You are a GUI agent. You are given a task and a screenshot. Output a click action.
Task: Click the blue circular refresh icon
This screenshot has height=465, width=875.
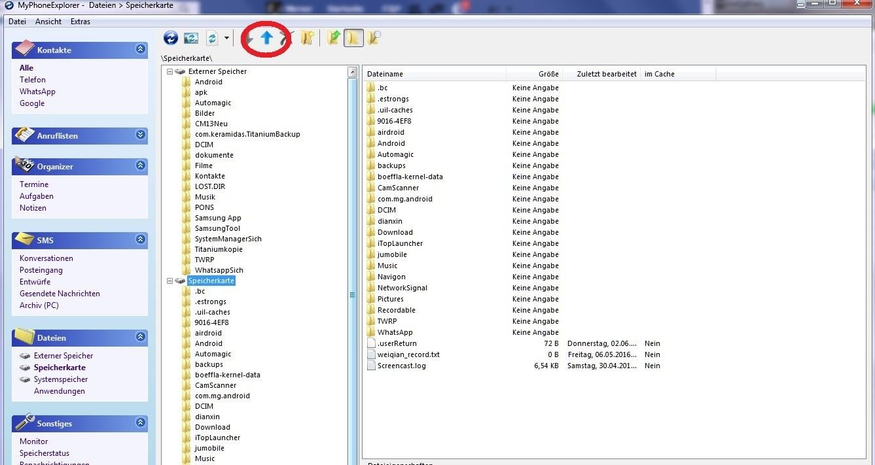[171, 38]
